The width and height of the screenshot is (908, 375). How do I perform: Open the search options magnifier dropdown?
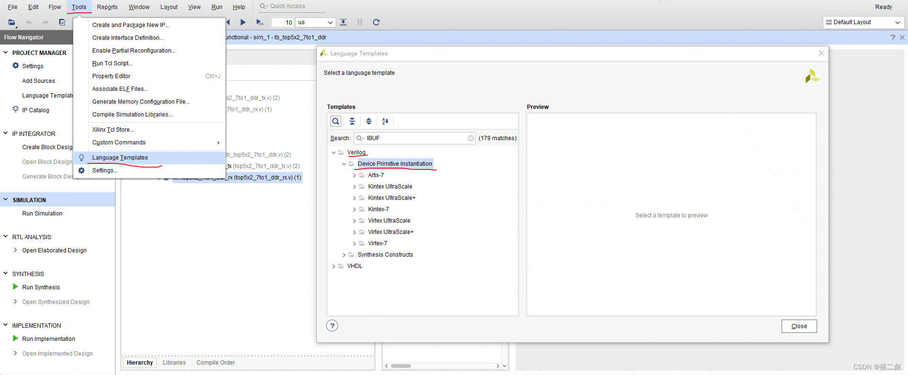pos(360,138)
